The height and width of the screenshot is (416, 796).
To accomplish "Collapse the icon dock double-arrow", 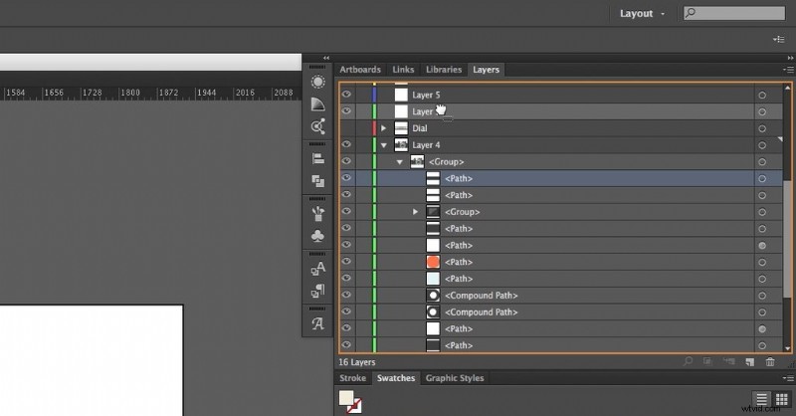I will pyautogui.click(x=326, y=58).
